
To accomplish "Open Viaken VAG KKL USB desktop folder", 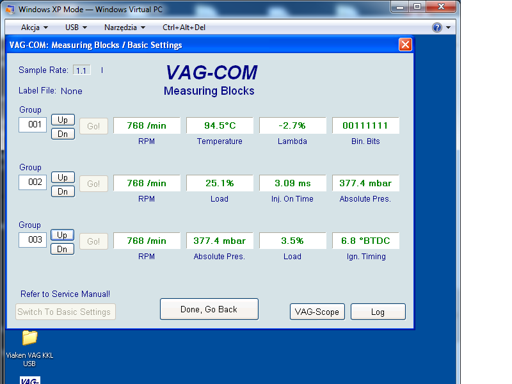I will (29, 348).
